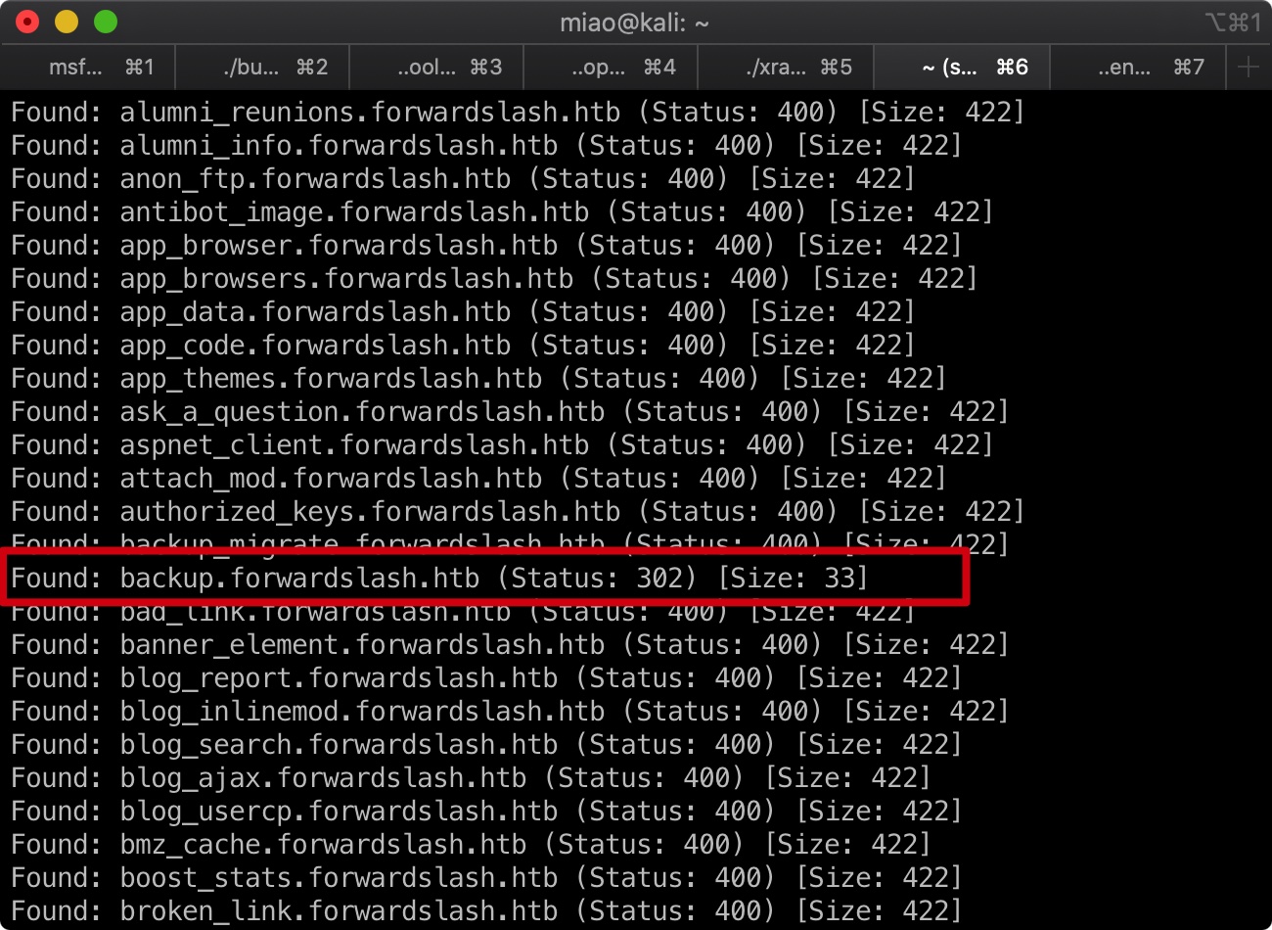Select the ~ (s... terminal tab
Screen dimensions: 1272x930
961,68
